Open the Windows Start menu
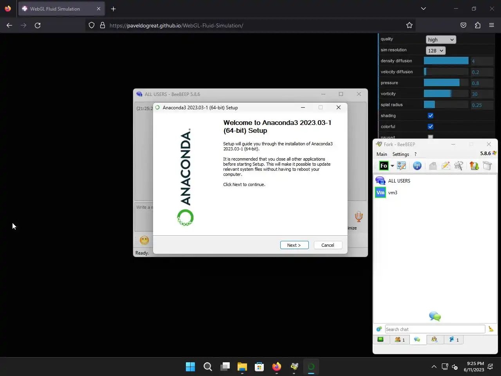501x376 pixels. pyautogui.click(x=190, y=367)
